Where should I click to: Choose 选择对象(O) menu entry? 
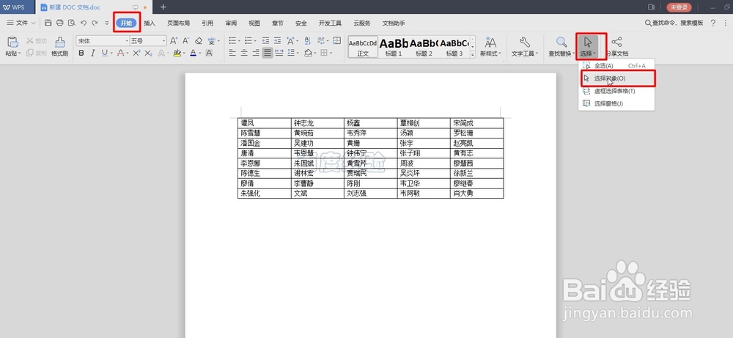[x=616, y=78]
